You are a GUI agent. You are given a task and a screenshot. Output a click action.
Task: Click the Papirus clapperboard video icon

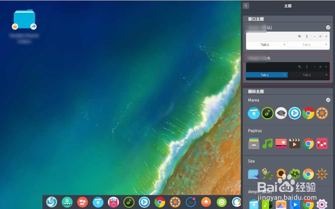(294, 144)
